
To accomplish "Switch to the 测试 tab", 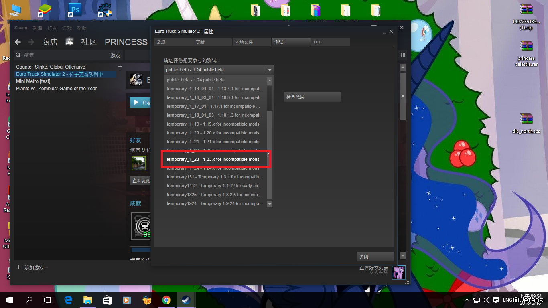I will [x=291, y=42].
